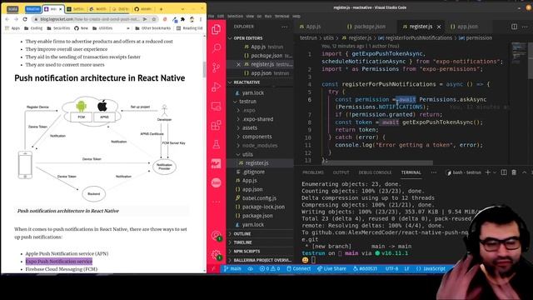
Task: Open the browser profile avatar
Action: coord(192,19)
